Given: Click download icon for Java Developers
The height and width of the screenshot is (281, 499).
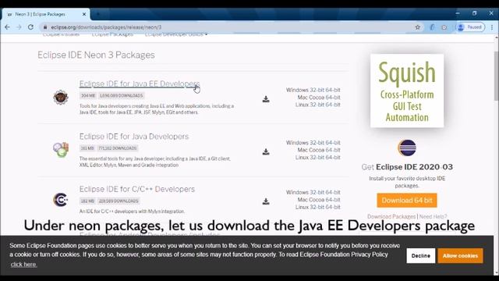Looking at the screenshot, I should click(266, 151).
